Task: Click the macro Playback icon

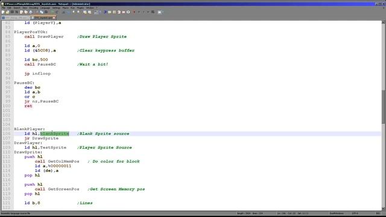Action: point(144,12)
